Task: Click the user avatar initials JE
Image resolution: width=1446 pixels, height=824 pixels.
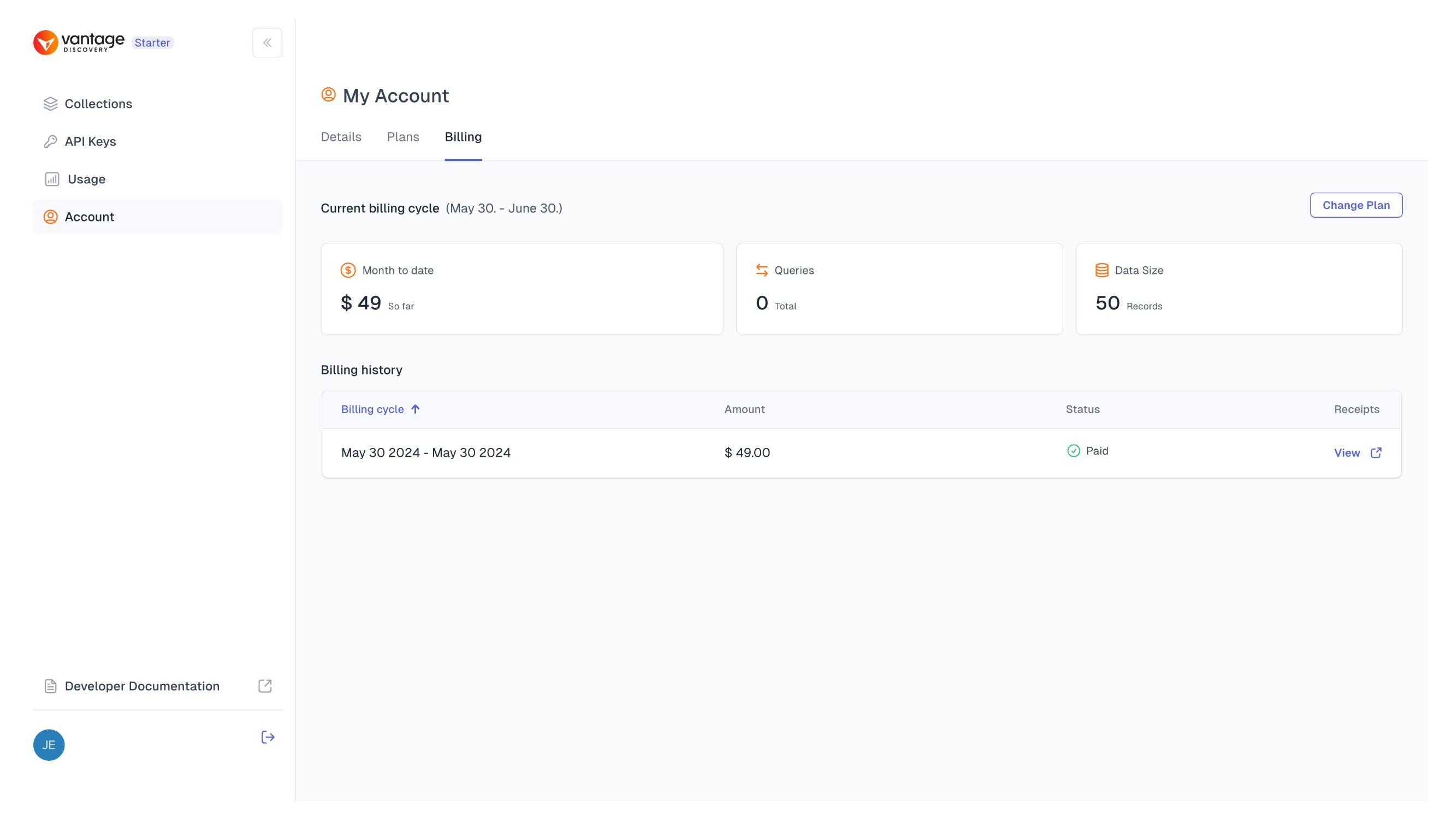Action: click(x=49, y=744)
